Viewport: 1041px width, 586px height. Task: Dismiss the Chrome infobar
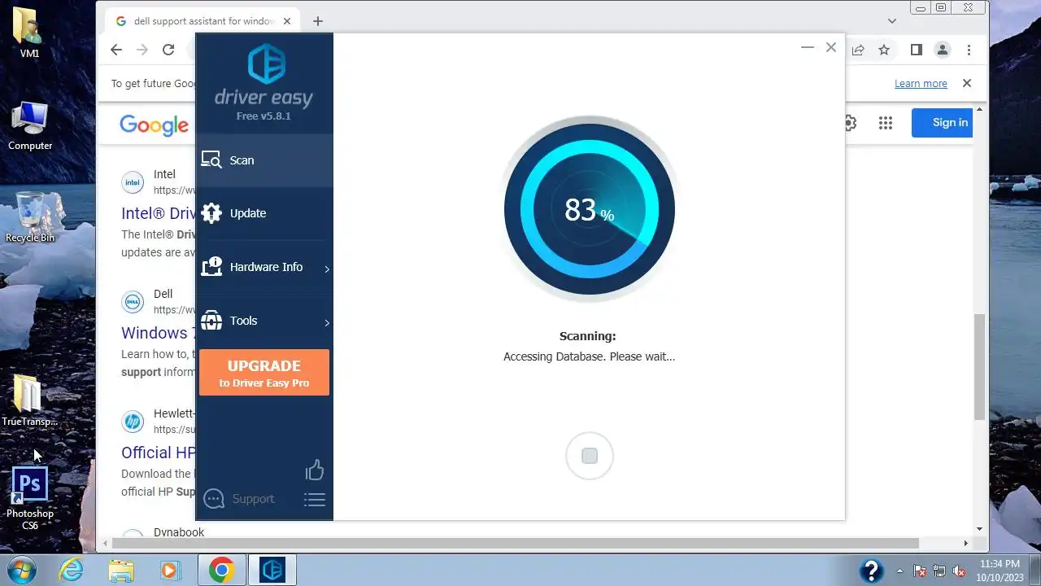(967, 83)
